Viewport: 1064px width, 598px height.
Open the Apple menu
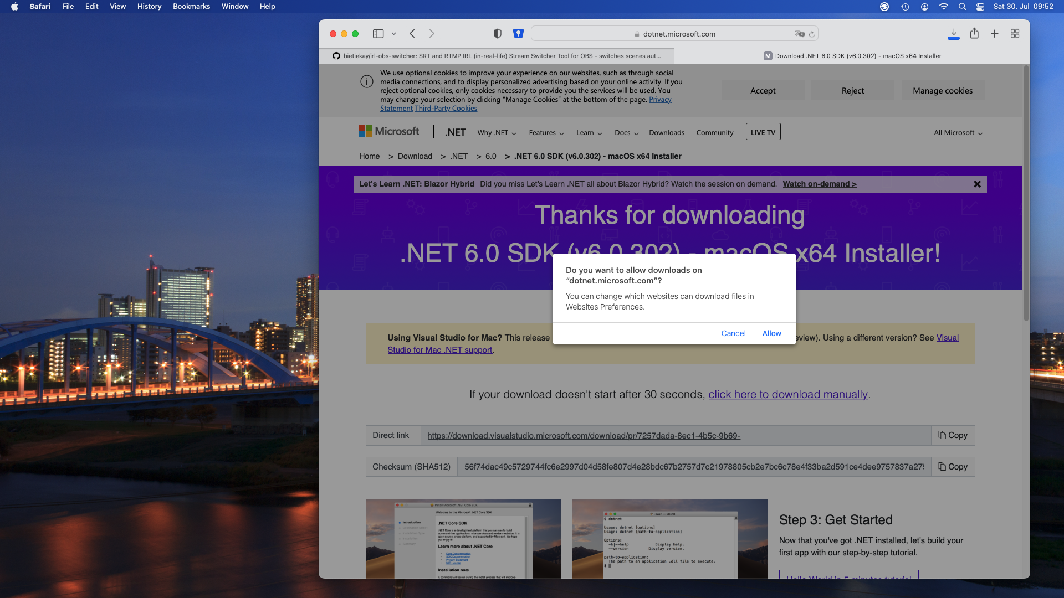click(14, 7)
